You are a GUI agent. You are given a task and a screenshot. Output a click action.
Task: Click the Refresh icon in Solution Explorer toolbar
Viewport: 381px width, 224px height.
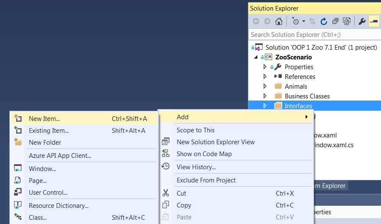pyautogui.click(x=324, y=21)
